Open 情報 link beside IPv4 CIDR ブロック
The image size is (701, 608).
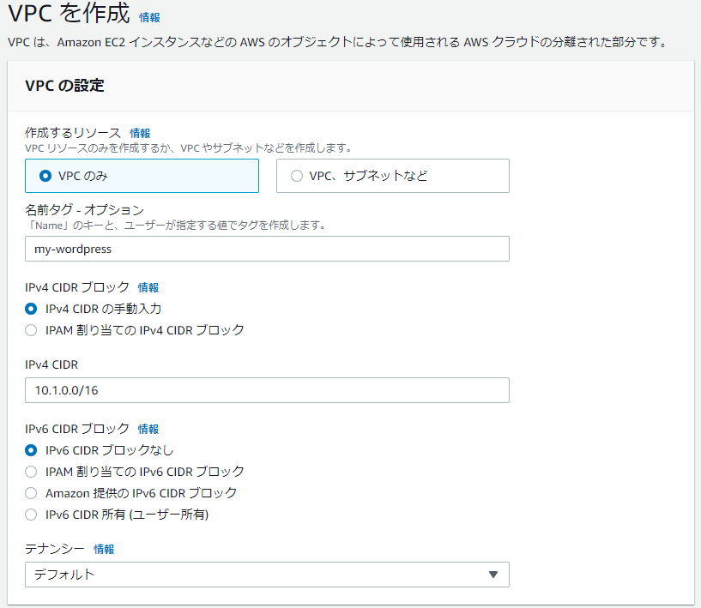coord(148,287)
